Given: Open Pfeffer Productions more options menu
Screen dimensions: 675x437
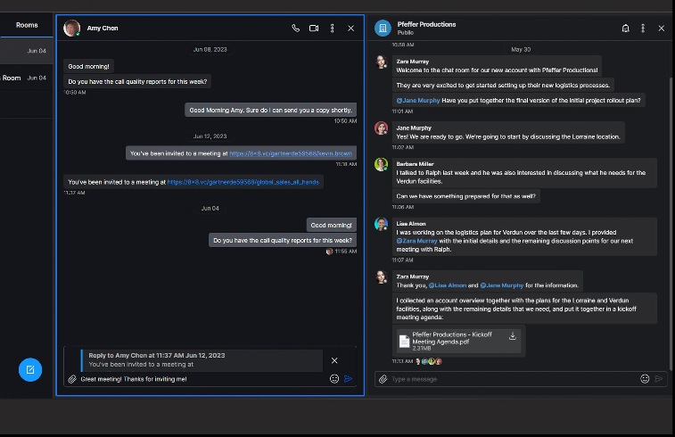Looking at the screenshot, I should 643,29.
